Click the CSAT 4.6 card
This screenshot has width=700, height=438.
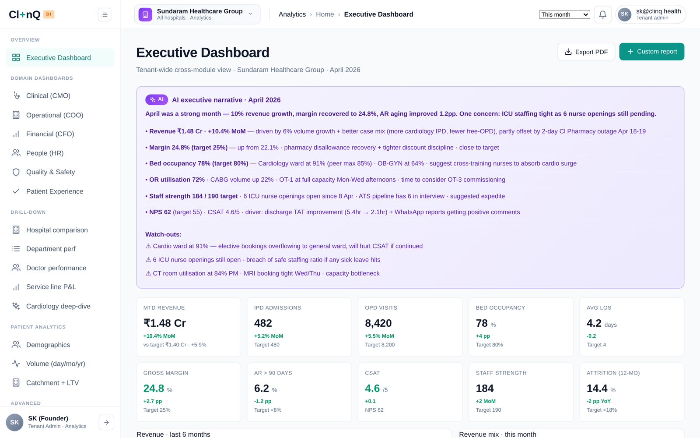tap(410, 392)
